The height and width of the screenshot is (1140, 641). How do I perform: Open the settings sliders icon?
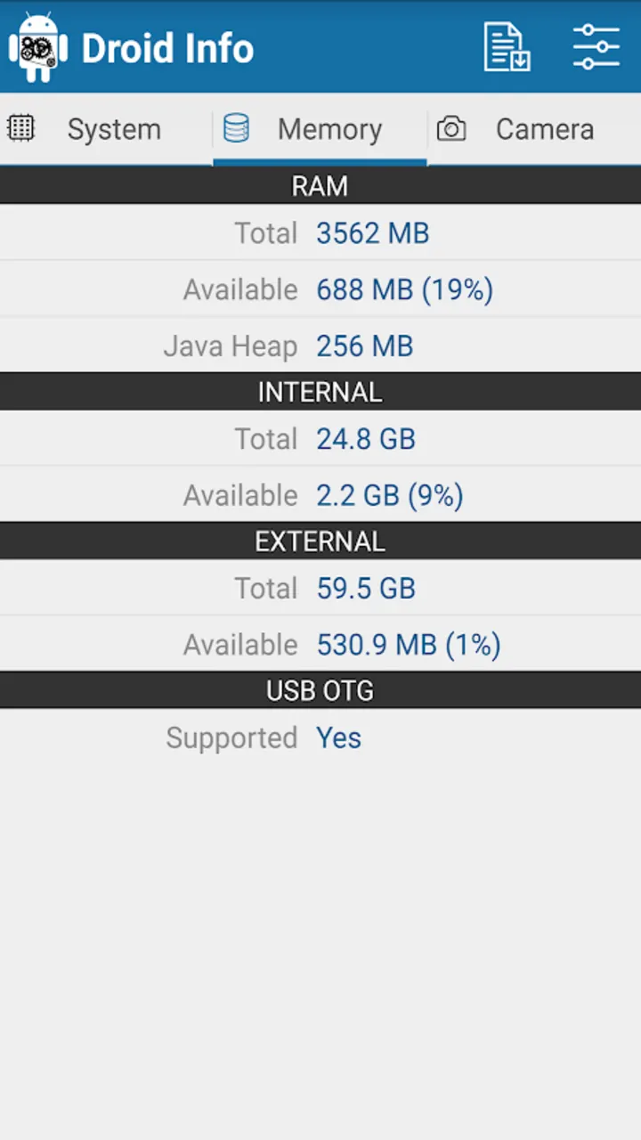(x=596, y=47)
